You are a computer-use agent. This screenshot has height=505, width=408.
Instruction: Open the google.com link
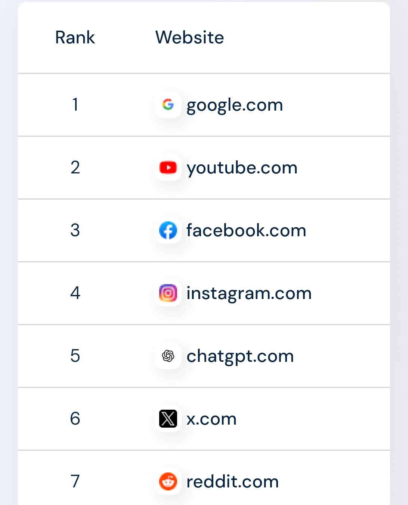click(235, 105)
